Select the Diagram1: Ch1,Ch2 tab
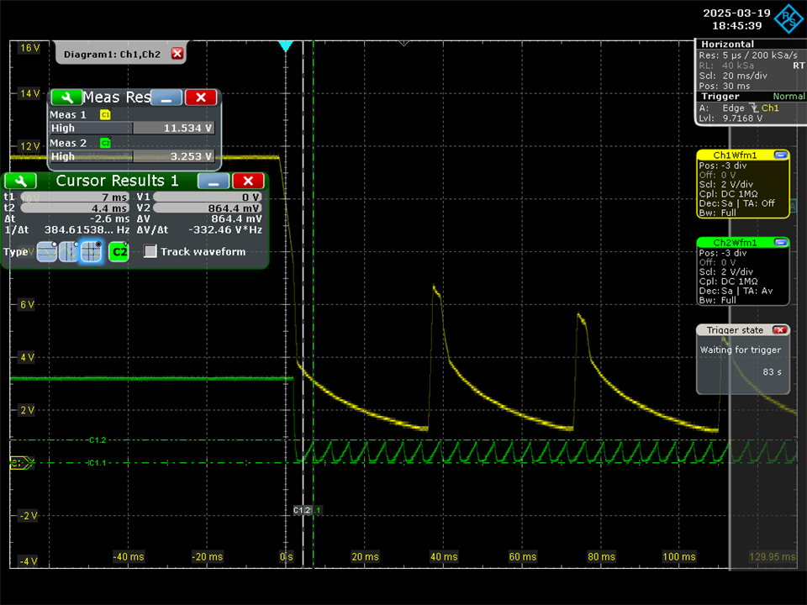The width and height of the screenshot is (807, 605). coord(112,54)
